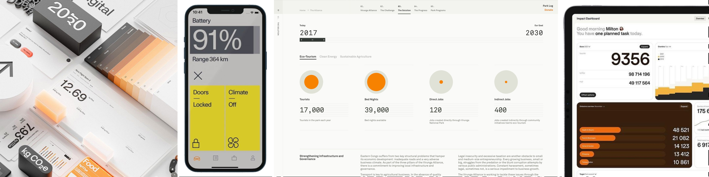The height and width of the screenshot is (177, 709).
Task: Open the Score 2021 dropdown
Action: 585,47
